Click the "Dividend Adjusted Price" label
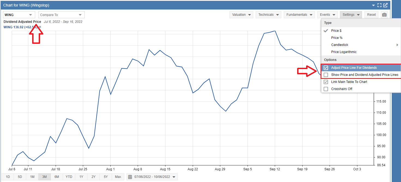This screenshot has width=401, height=182. (22, 22)
